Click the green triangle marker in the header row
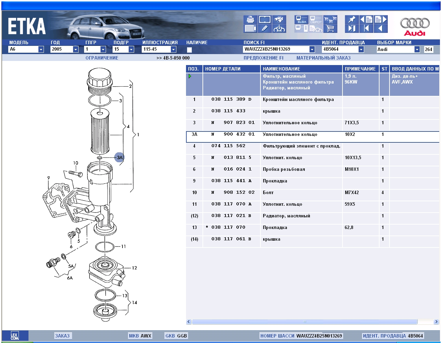 tap(190, 76)
